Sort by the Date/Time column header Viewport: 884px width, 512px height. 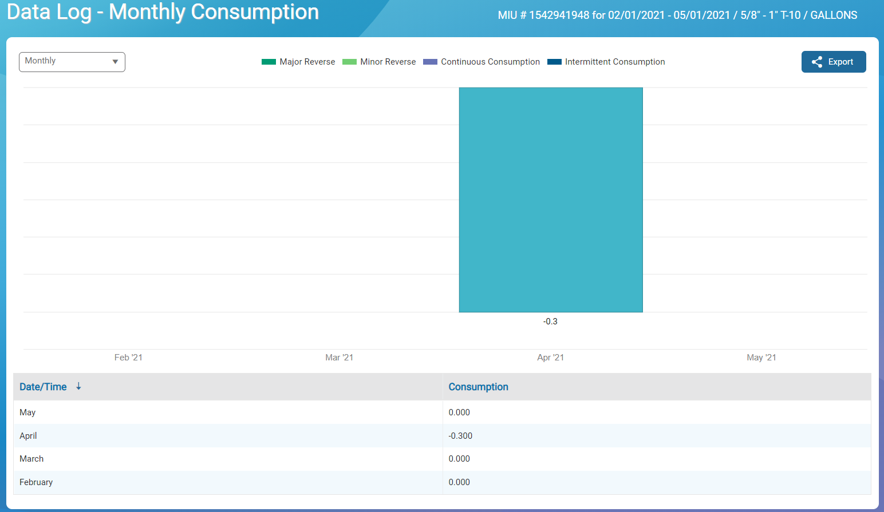click(43, 387)
